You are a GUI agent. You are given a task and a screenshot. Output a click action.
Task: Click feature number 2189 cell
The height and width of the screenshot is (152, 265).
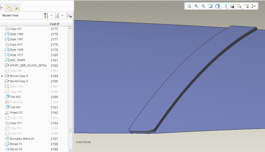click(x=54, y=97)
